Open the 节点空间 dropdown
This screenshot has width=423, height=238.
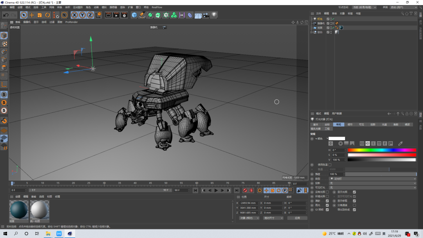(x=364, y=7)
